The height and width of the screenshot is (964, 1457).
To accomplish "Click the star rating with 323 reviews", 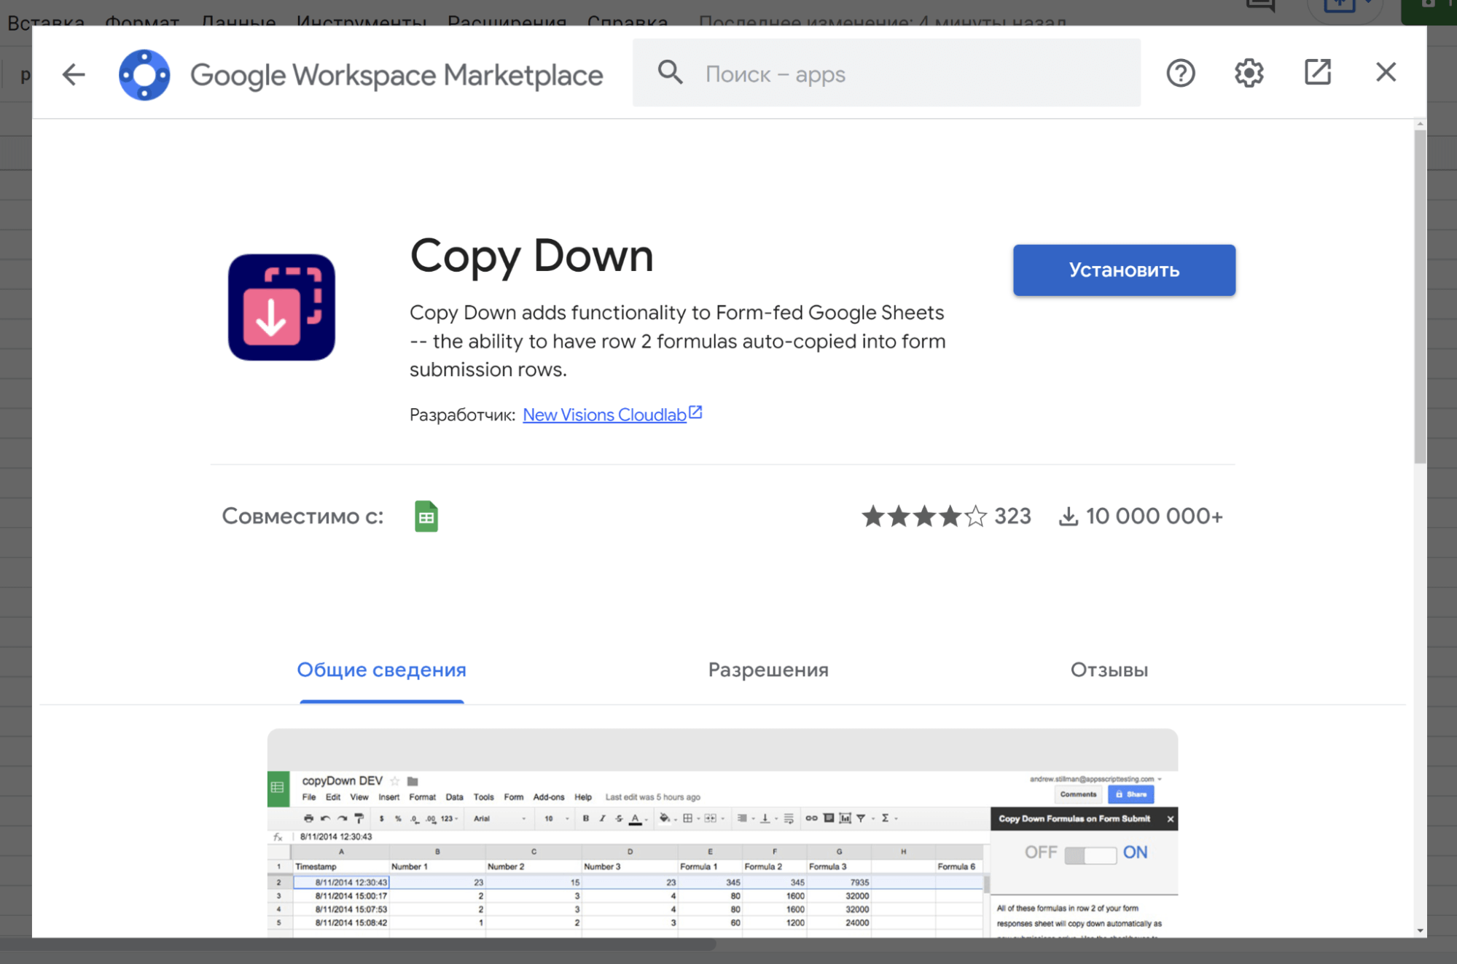I will pyautogui.click(x=946, y=516).
